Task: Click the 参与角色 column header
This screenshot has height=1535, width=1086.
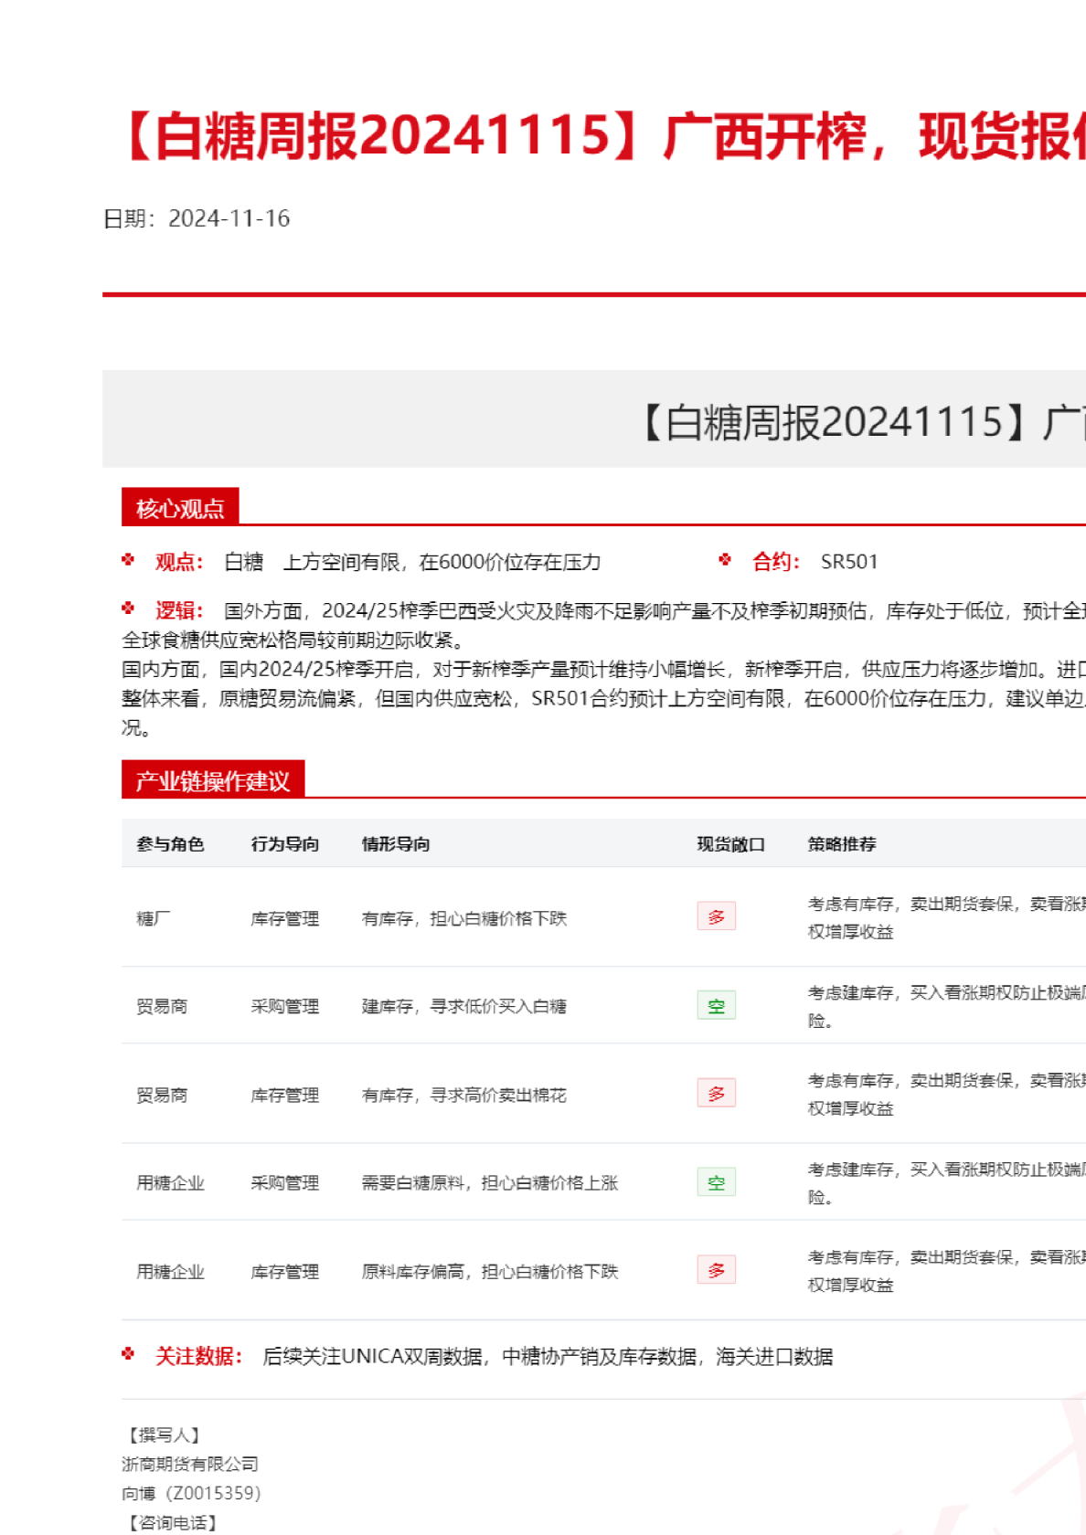Action: pos(170,844)
